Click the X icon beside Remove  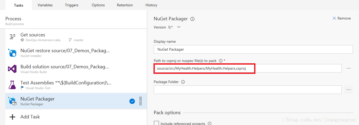click(x=334, y=18)
